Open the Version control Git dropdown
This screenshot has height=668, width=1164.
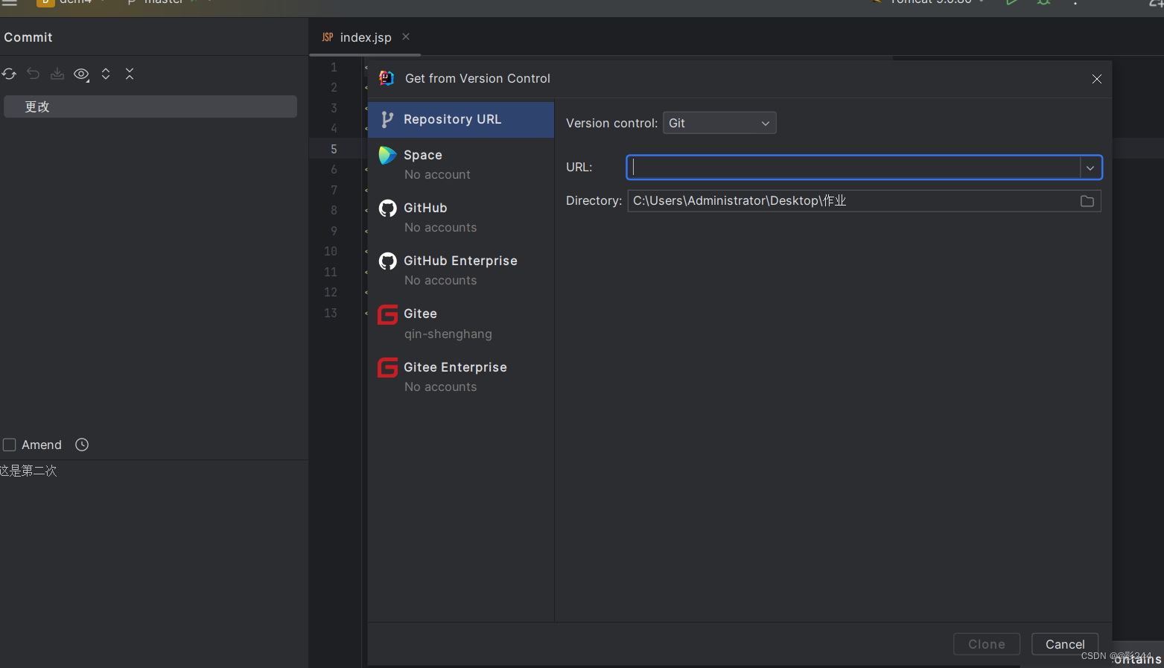click(719, 123)
